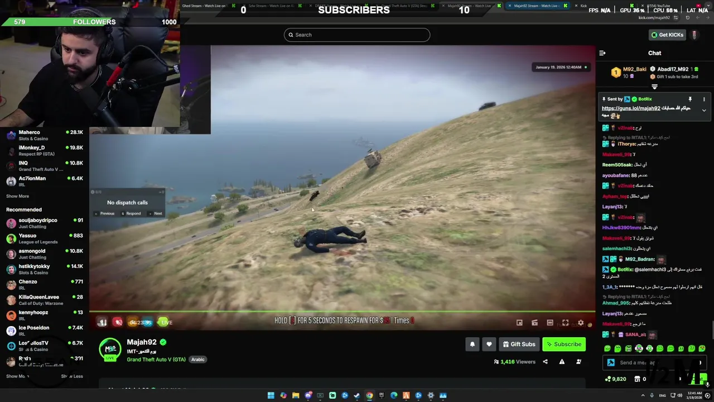This screenshot has height=402, width=714.
Task: Open iMonkey_D channel in sidebar
Action: 45,151
